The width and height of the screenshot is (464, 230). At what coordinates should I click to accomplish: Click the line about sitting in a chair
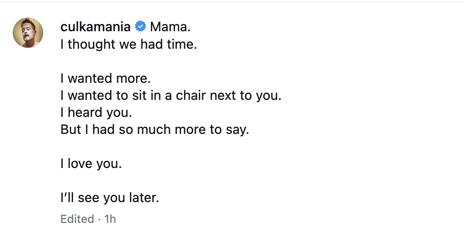171,95
